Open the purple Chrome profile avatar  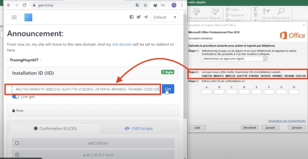point(174,5)
